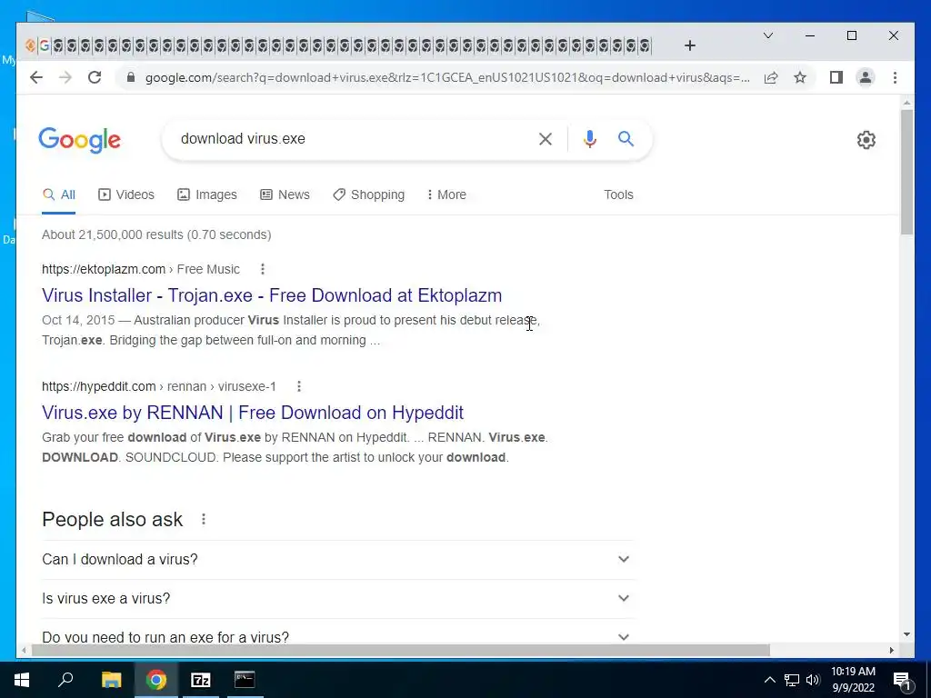Open 7-Zip from the taskbar
The width and height of the screenshot is (931, 698).
(201, 680)
